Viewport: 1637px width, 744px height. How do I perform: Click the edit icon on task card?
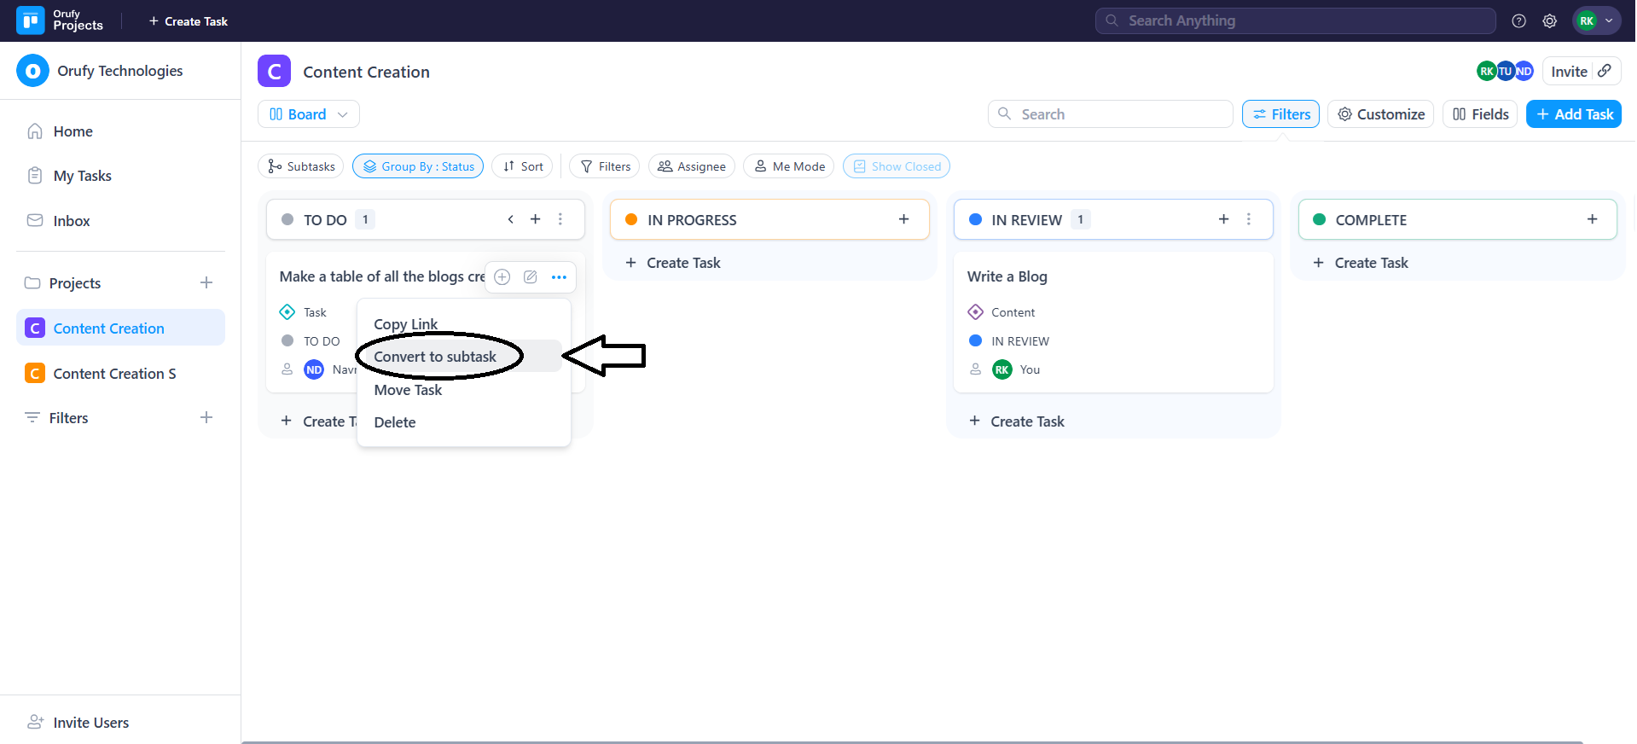pos(530,276)
